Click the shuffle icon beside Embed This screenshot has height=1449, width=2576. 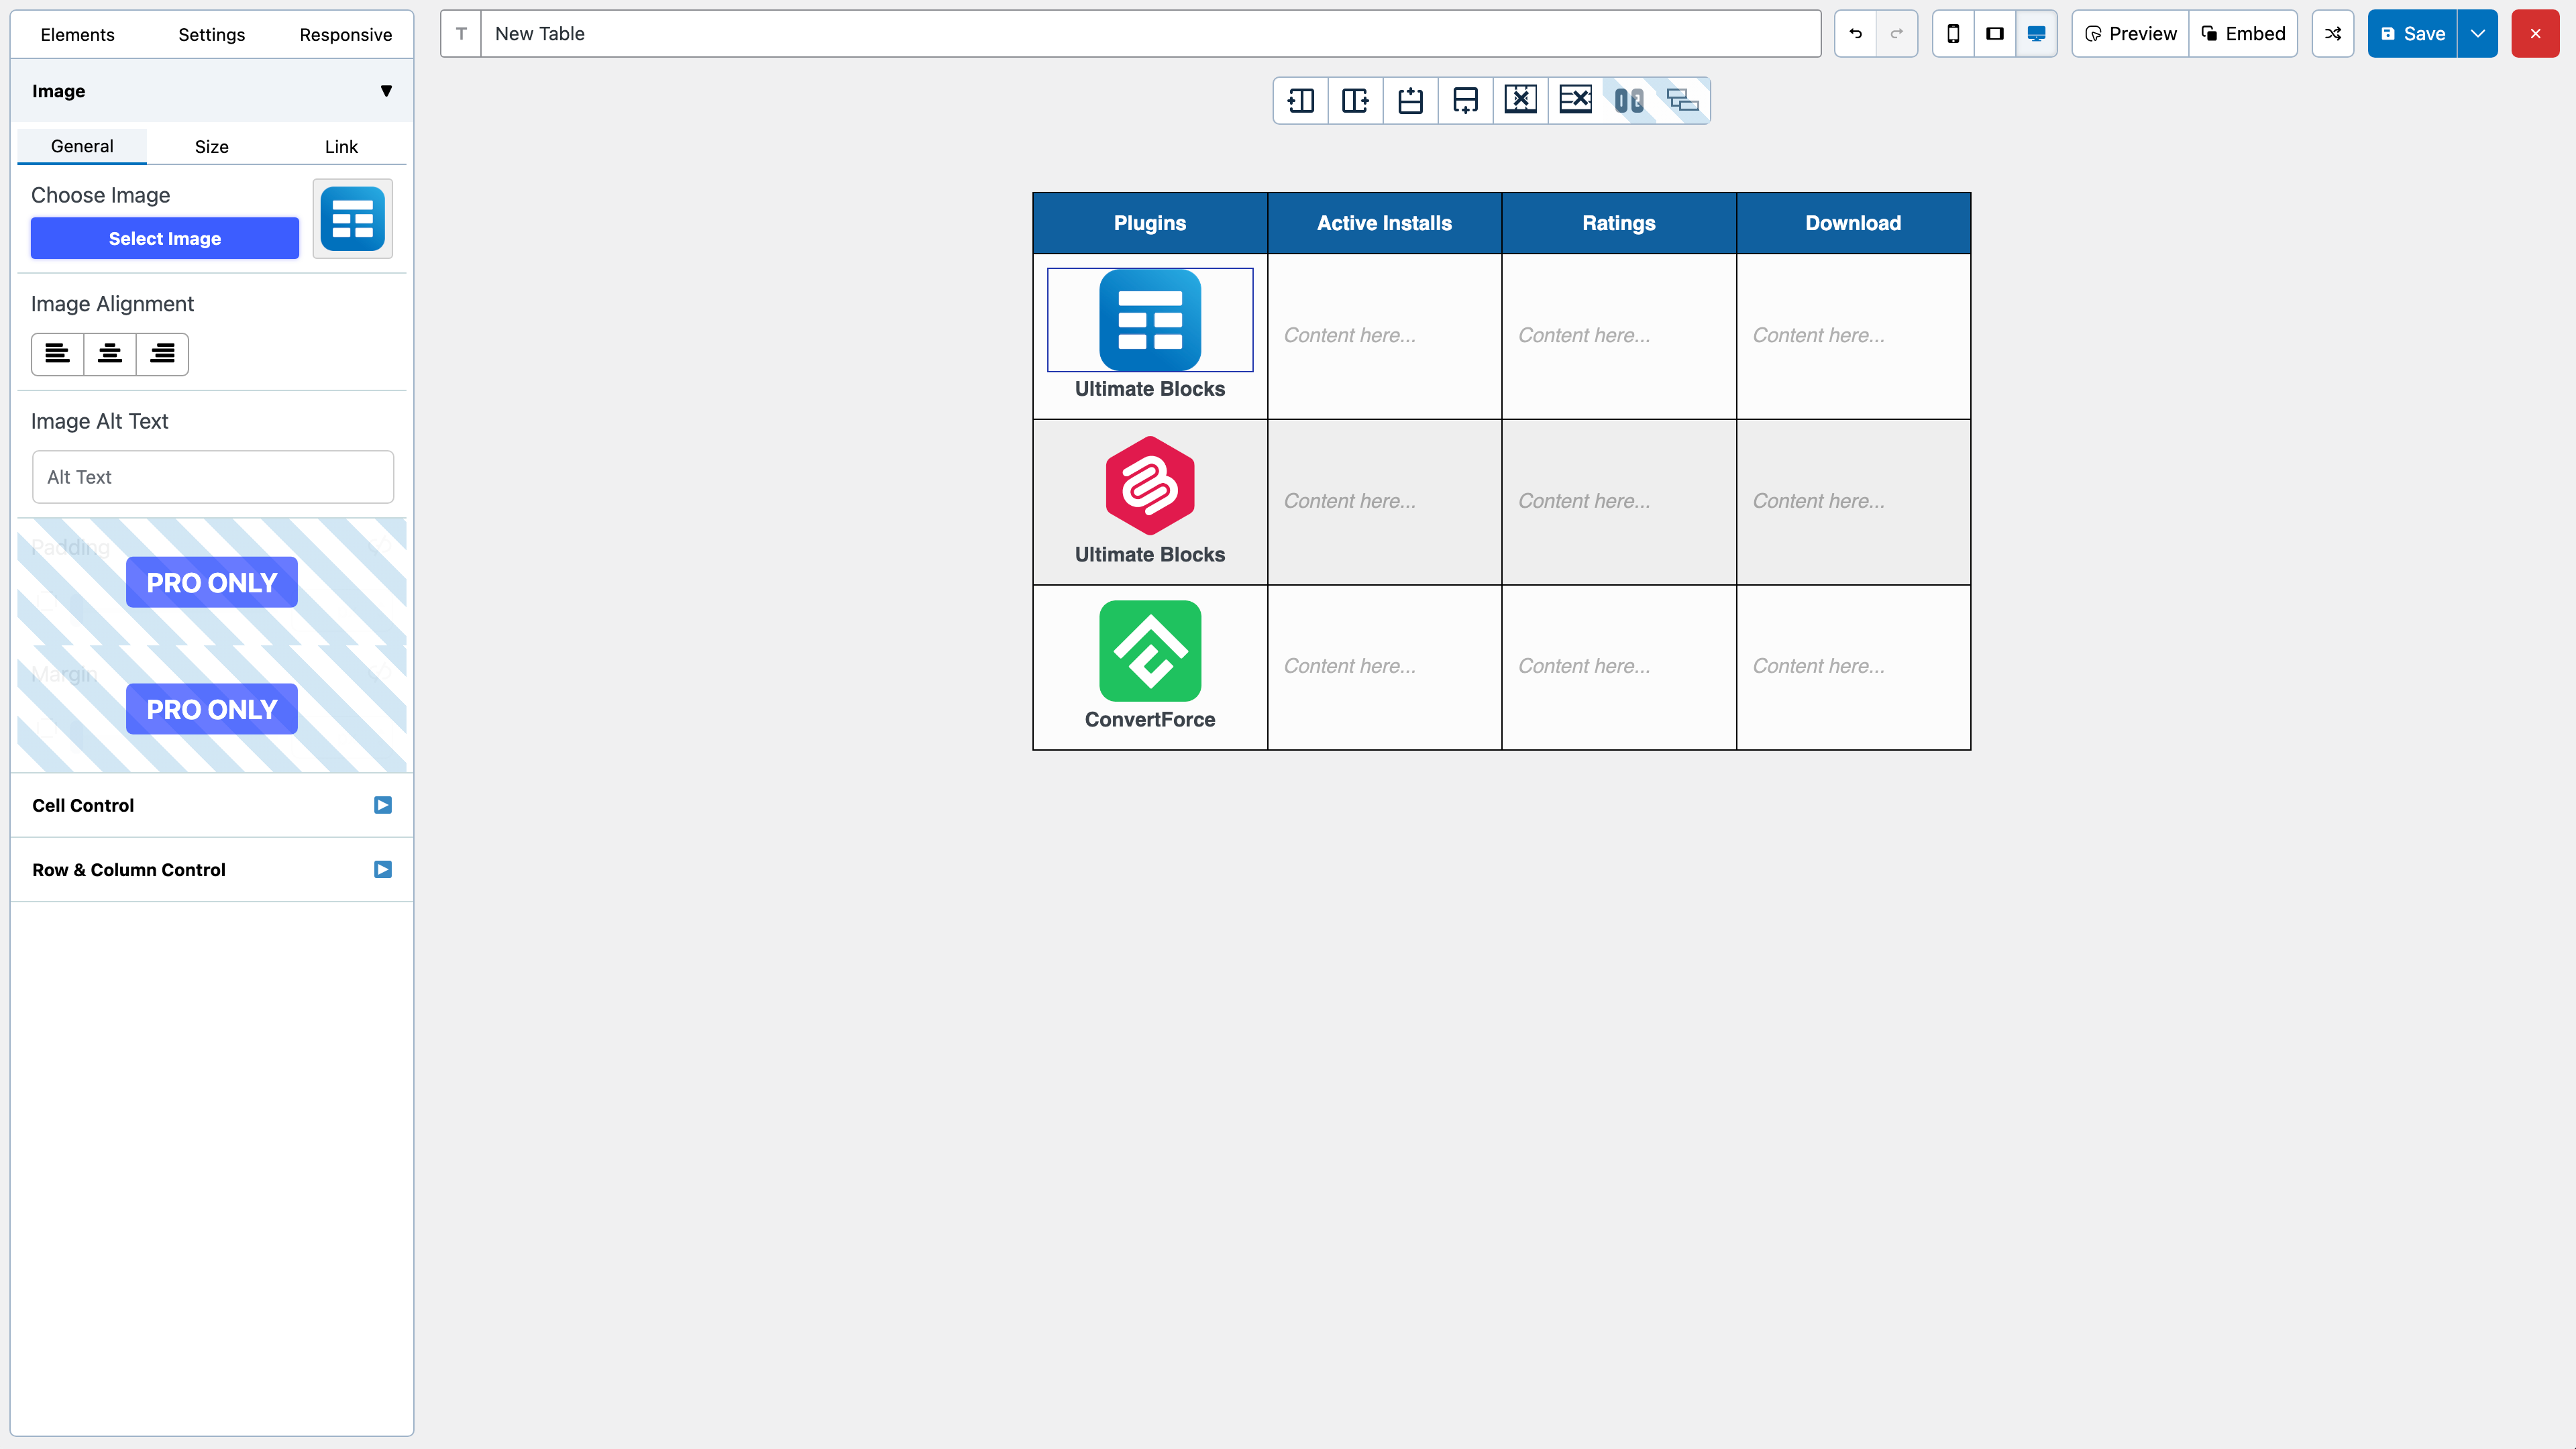[x=2332, y=34]
